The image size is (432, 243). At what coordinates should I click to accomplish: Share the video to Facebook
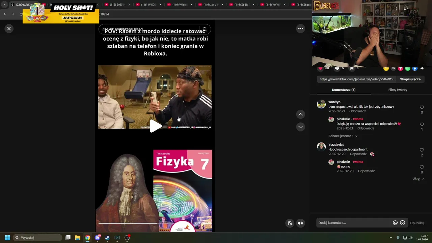[415, 69]
